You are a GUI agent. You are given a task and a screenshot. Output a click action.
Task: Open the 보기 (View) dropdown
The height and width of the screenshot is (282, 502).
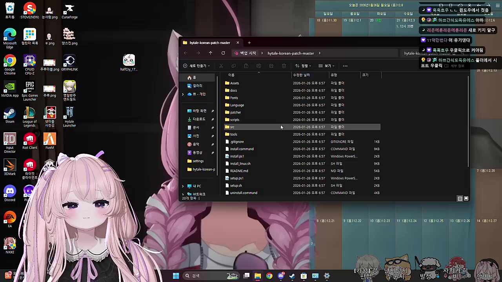coord(327,66)
